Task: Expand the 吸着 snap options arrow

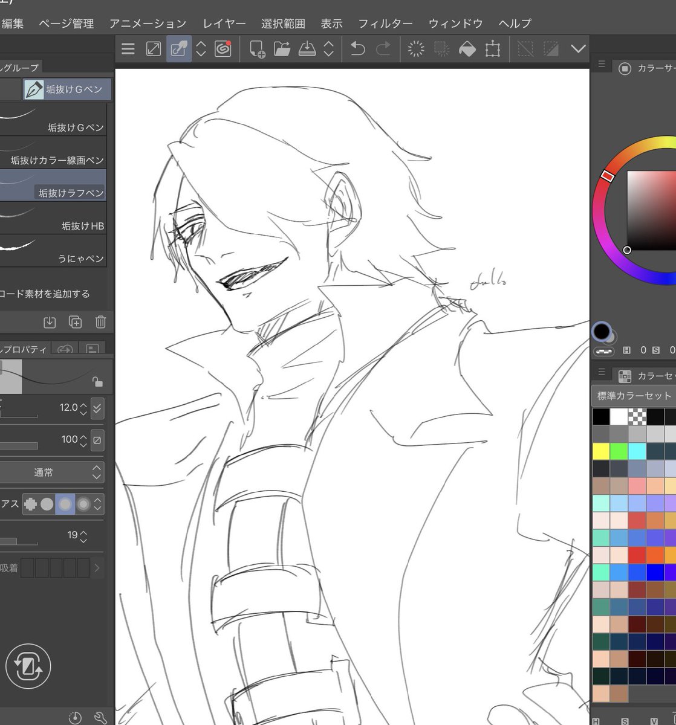Action: (97, 568)
